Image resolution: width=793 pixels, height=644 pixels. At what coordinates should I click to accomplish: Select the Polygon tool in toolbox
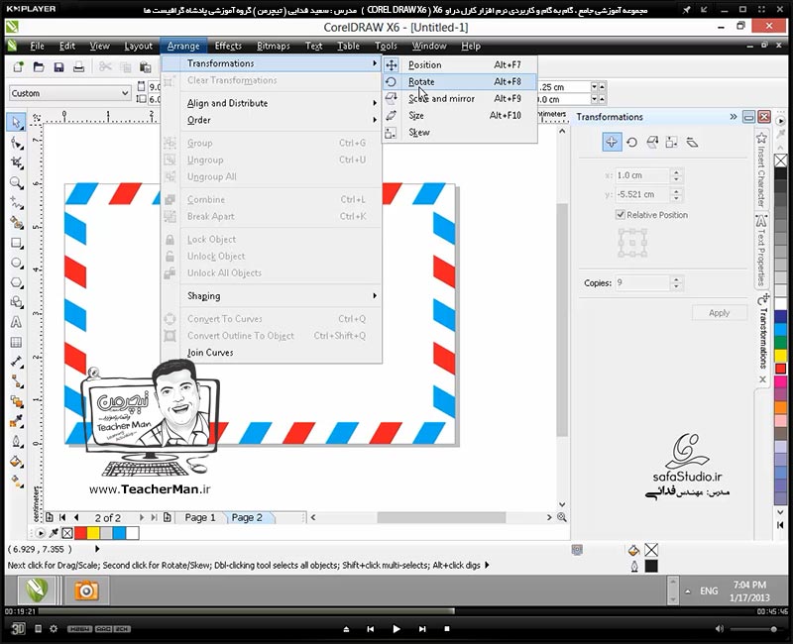16,282
